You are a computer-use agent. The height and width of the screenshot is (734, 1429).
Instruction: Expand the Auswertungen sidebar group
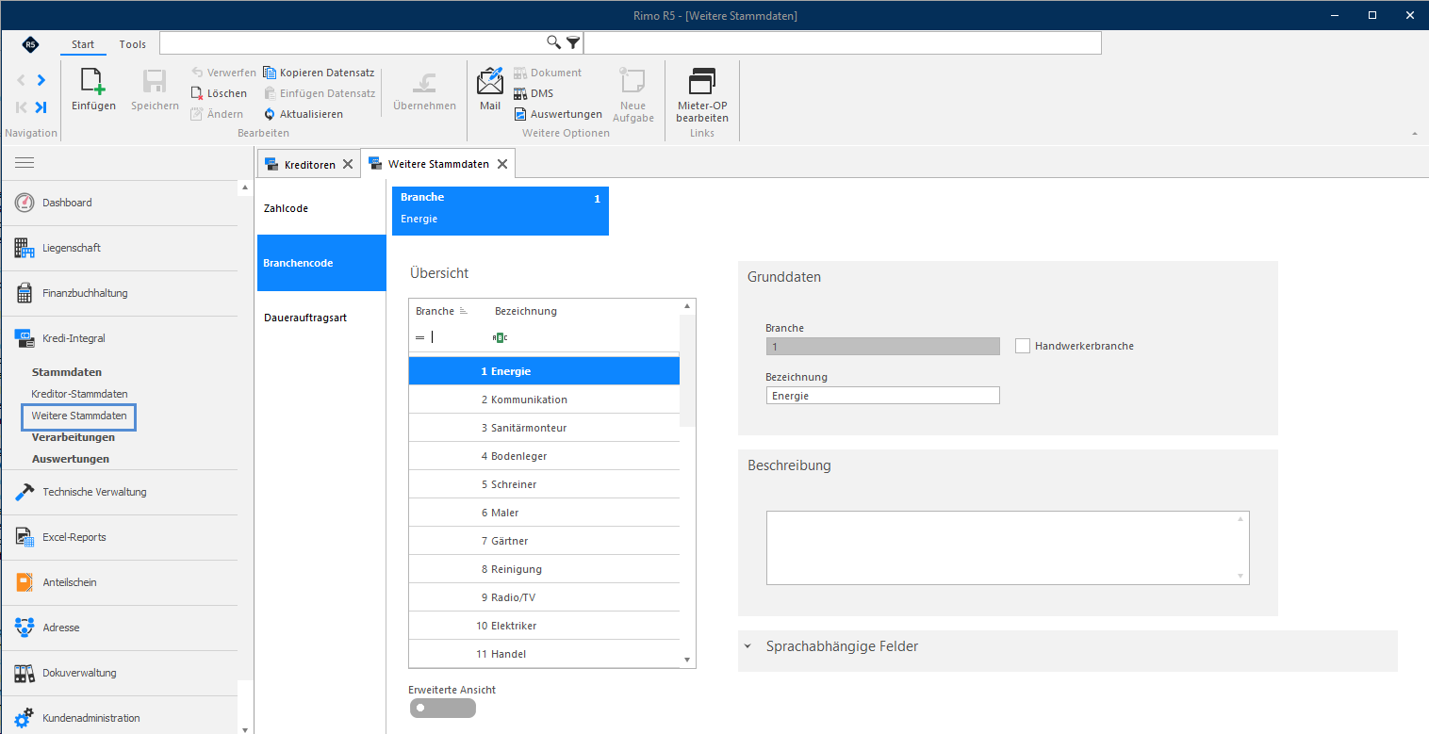[x=71, y=459]
